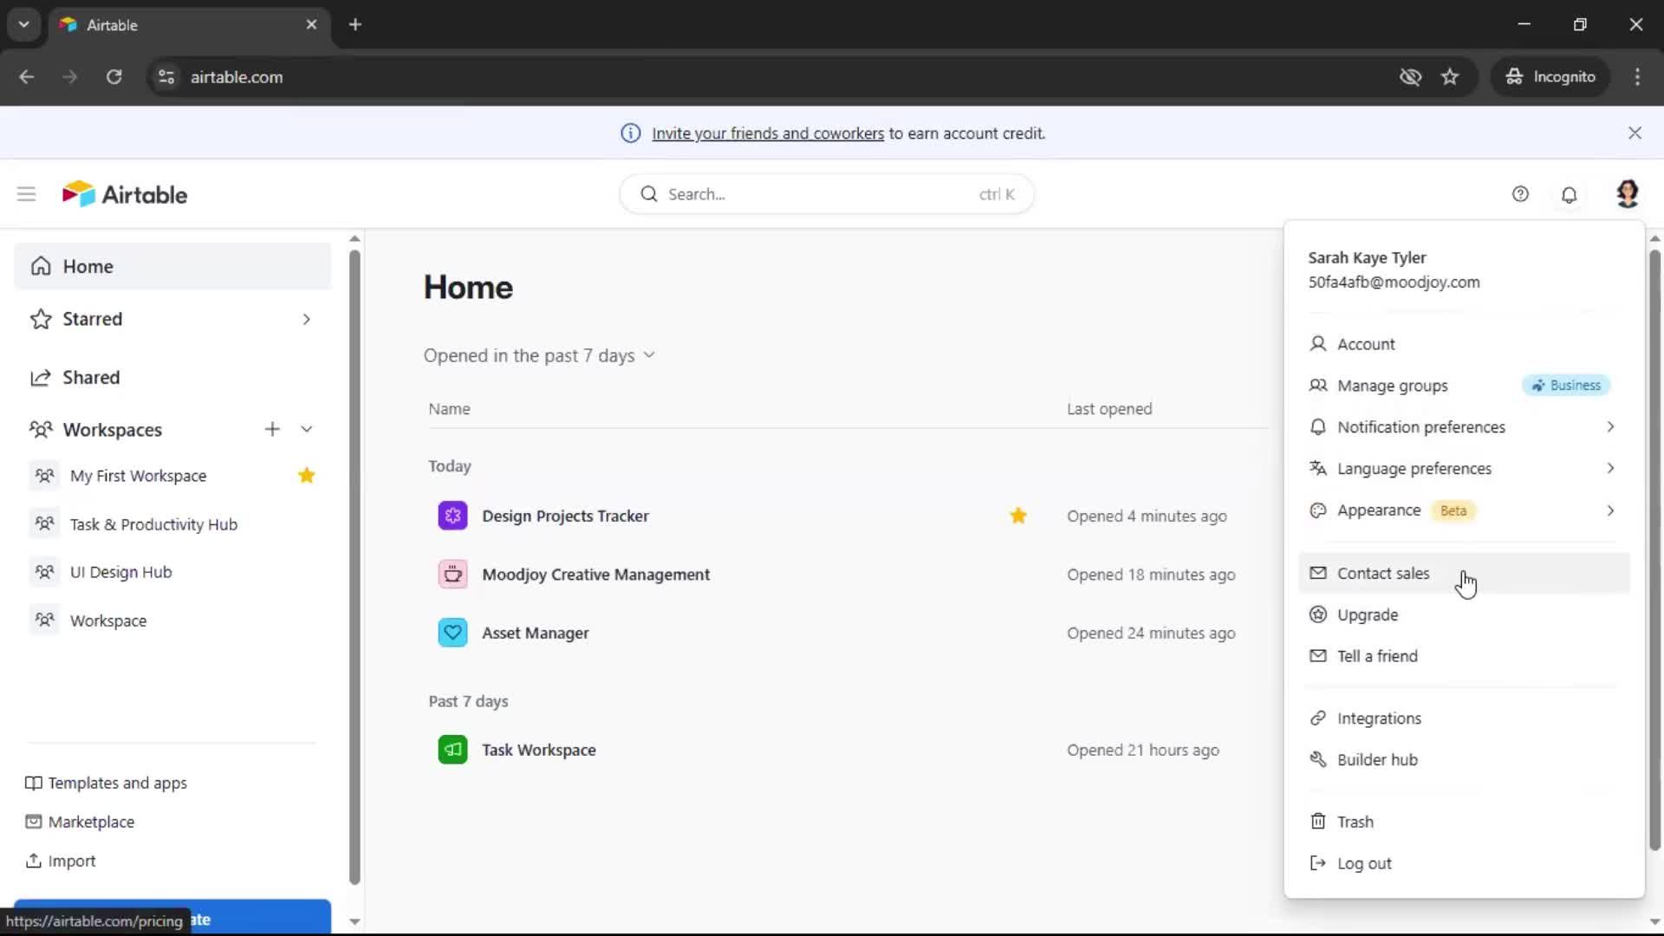Dismiss the invite banner with X
This screenshot has height=936, width=1664.
[x=1635, y=133]
